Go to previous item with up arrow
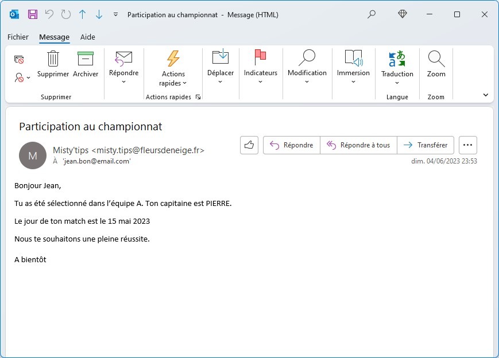 pos(83,14)
